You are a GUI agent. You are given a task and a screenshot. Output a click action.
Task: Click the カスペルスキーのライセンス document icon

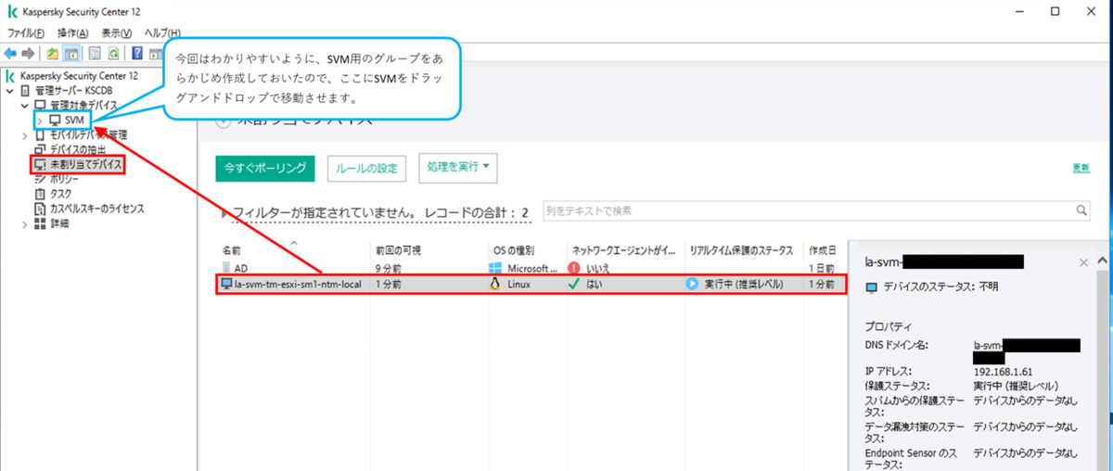click(40, 209)
